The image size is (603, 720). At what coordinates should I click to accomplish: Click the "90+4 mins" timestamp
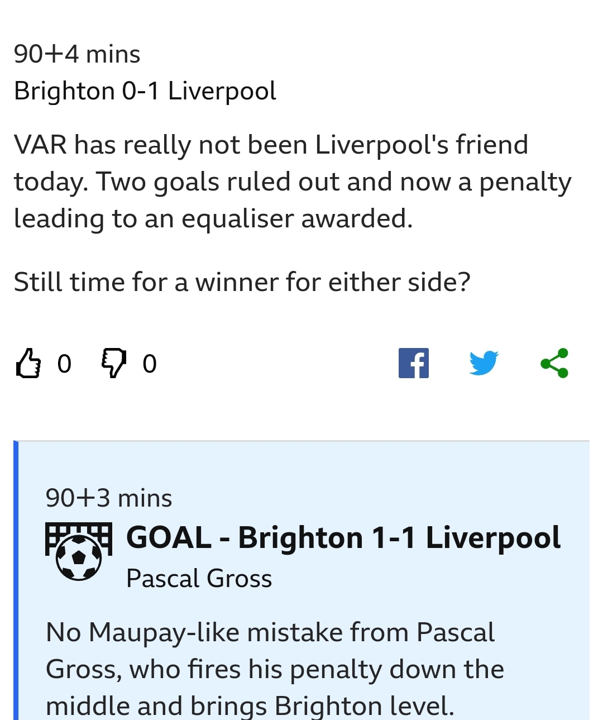click(x=77, y=54)
